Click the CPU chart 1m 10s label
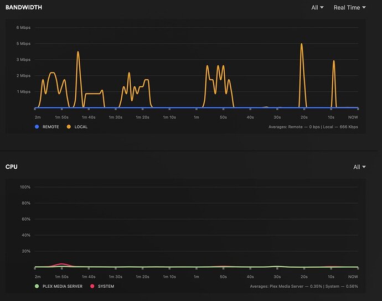382x301 pixels. coord(169,277)
